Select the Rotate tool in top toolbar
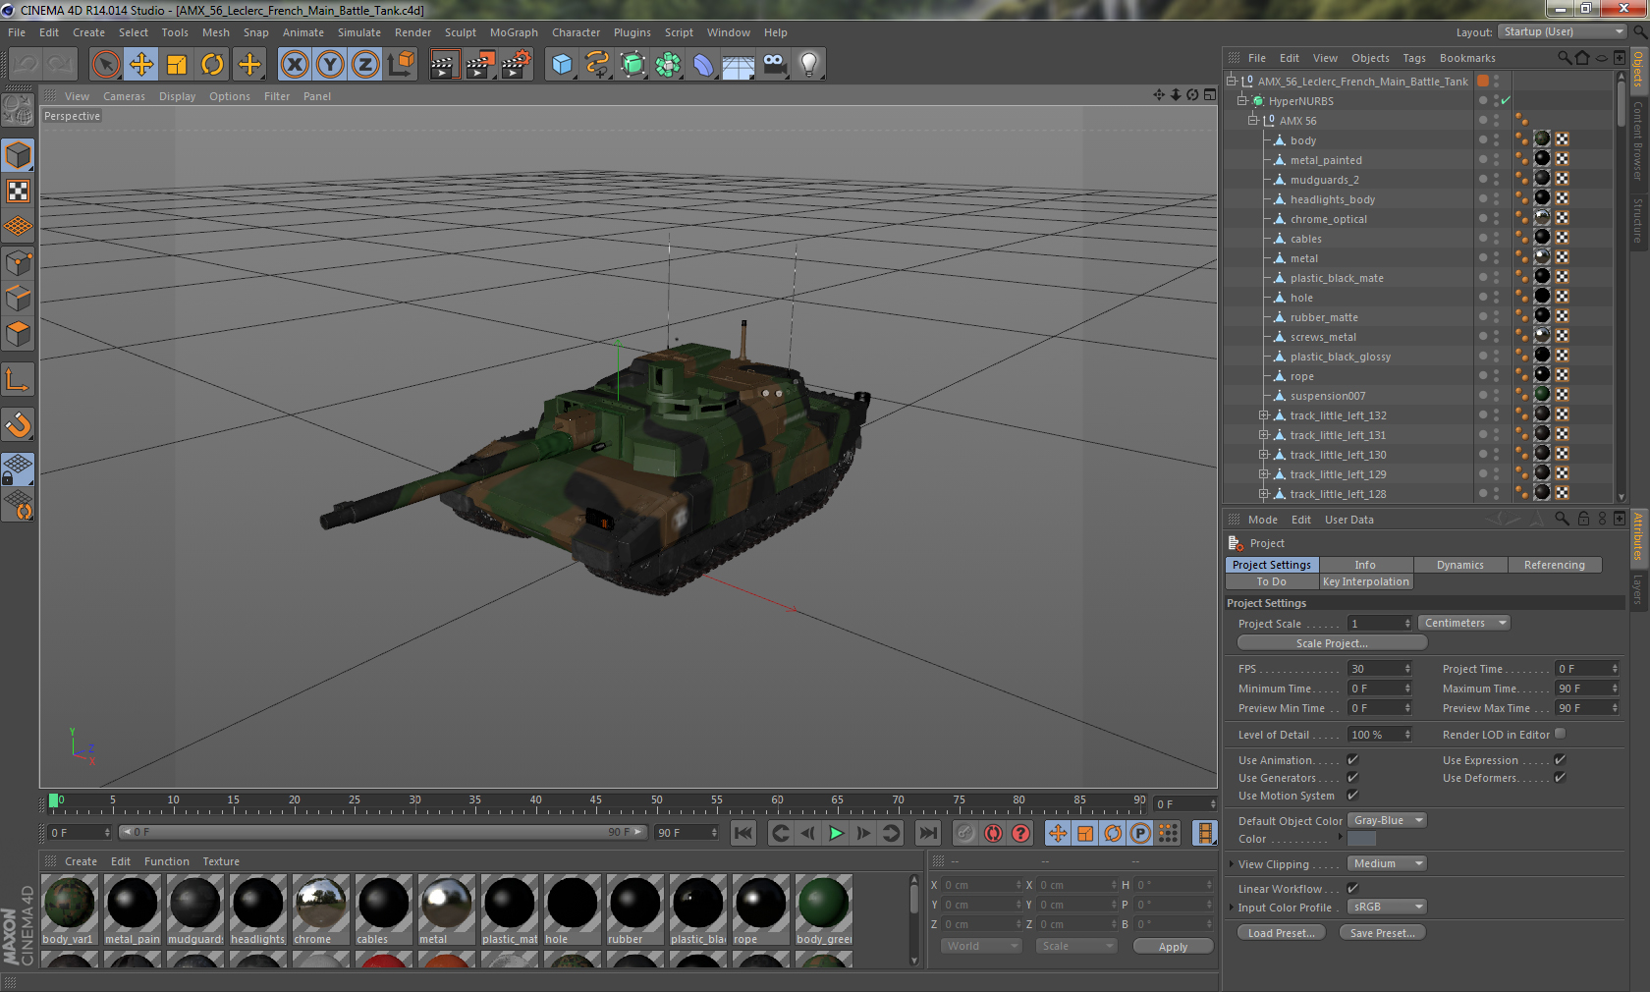 pyautogui.click(x=212, y=65)
